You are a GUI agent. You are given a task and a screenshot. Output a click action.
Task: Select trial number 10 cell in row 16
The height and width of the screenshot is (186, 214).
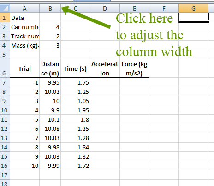click(25, 166)
